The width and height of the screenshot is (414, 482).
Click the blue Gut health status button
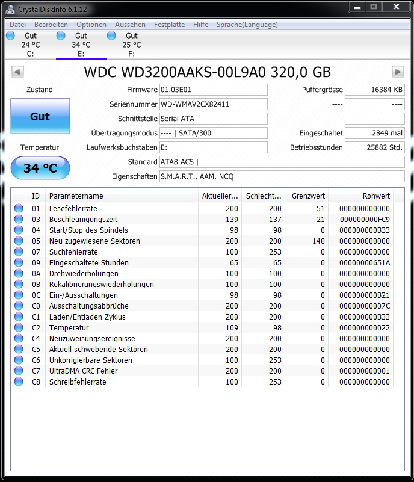40,116
